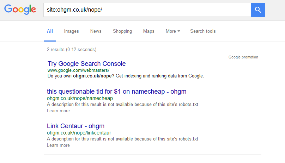Image resolution: width=285 pixels, height=163 pixels.
Task: Open the Google logo homepage link
Action: (20, 10)
